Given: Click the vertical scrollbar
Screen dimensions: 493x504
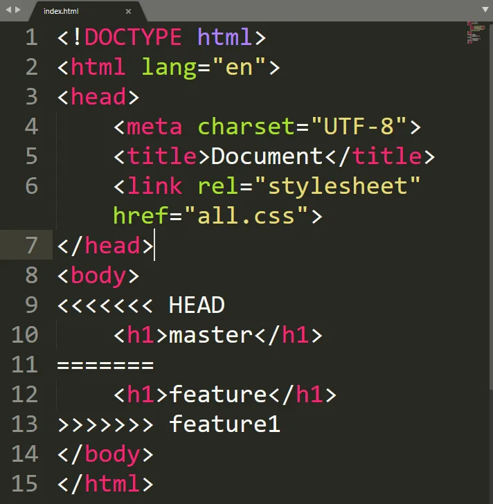Looking at the screenshot, I should point(491,206).
